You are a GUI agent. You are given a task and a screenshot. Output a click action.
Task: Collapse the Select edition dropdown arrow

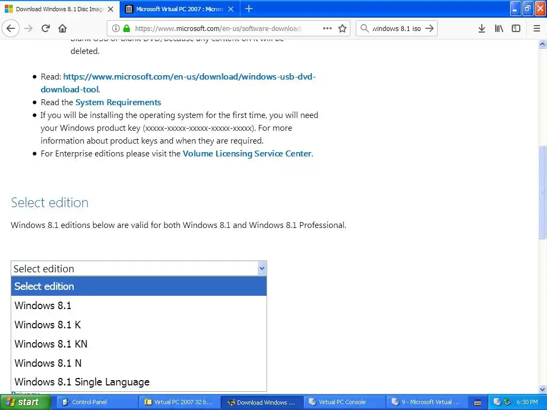[262, 269]
